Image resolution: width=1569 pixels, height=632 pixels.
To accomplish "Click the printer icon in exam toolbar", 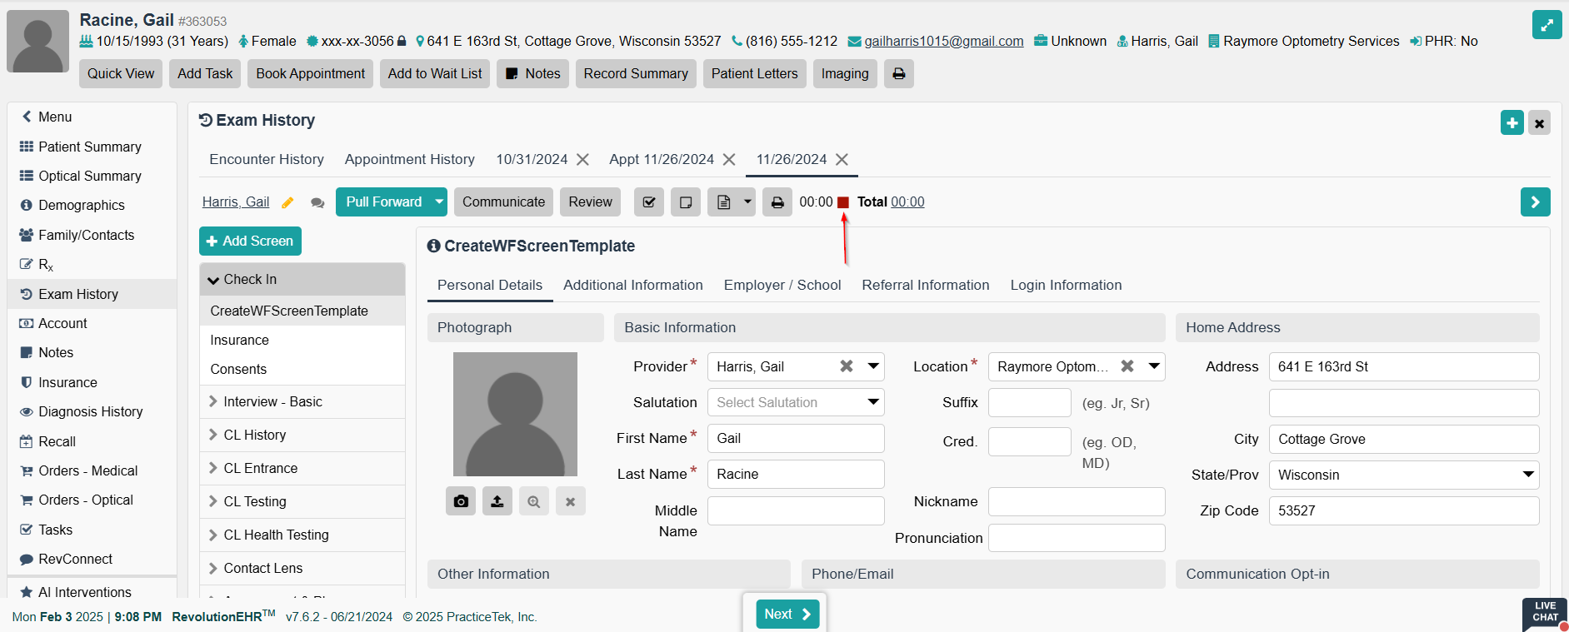I will [x=777, y=202].
